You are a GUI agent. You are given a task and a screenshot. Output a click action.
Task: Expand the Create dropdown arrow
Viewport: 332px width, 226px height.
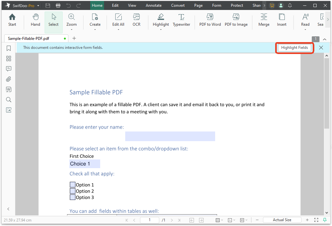point(95,30)
